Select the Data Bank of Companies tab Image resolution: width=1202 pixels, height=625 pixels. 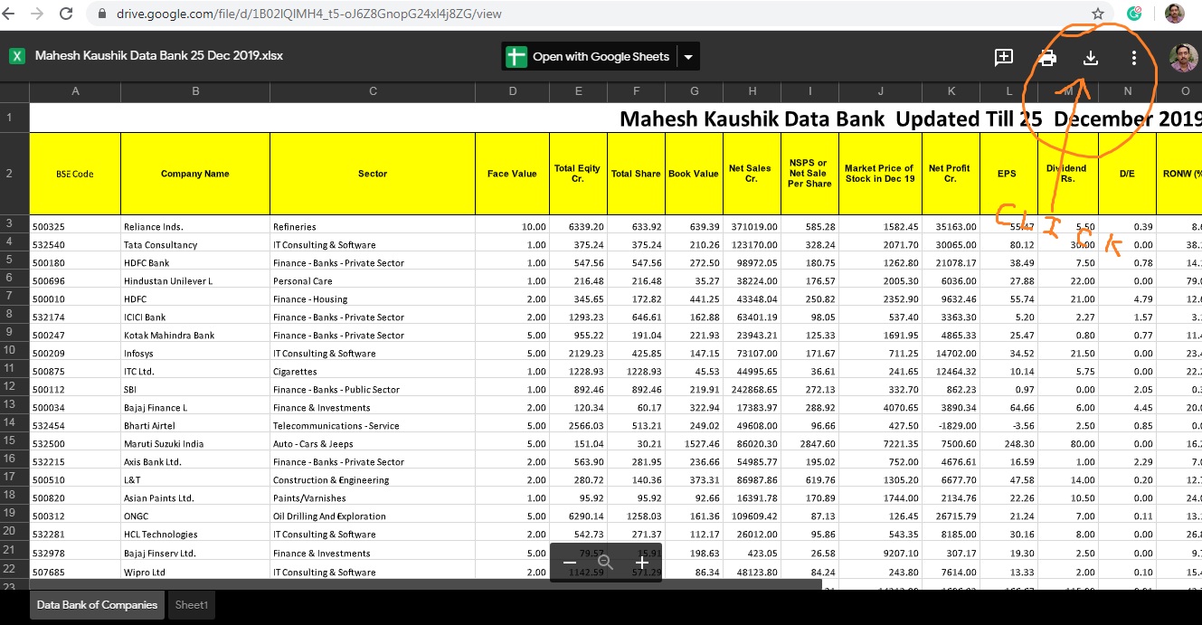pos(95,604)
